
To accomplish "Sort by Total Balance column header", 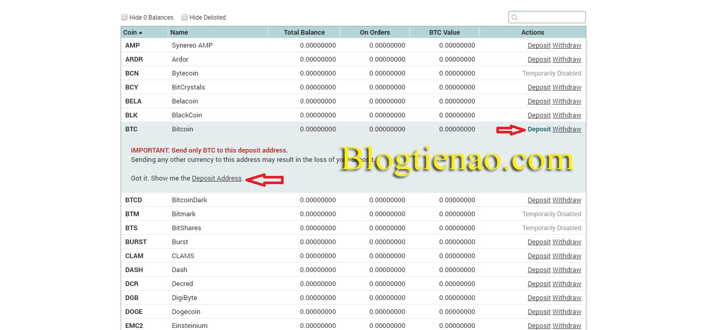I will [304, 32].
